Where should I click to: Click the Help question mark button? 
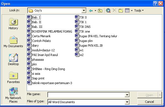point(155,4)
